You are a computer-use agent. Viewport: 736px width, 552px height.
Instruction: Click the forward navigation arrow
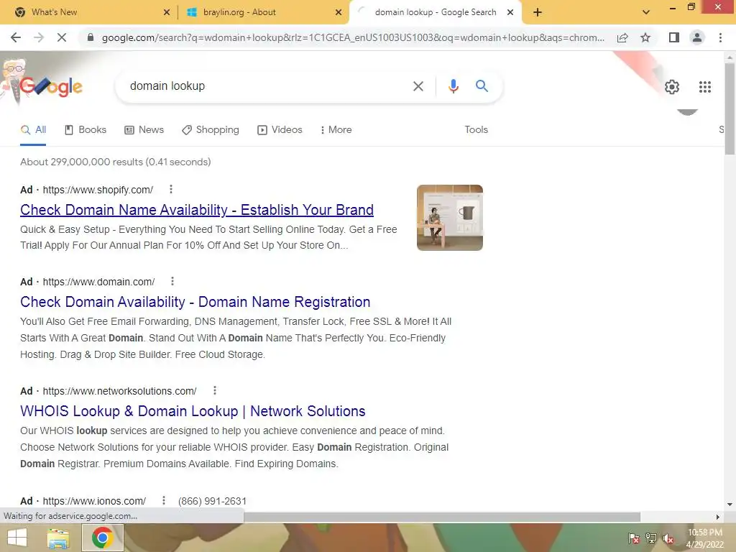(x=39, y=37)
